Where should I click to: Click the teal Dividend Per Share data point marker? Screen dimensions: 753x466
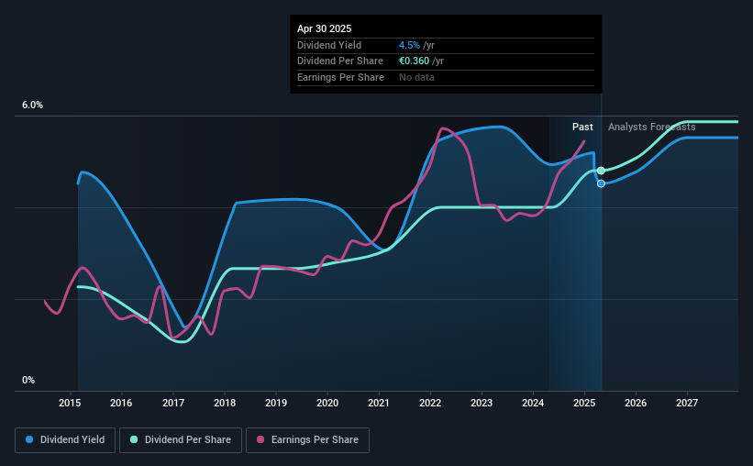tap(601, 171)
